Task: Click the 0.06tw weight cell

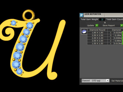Action: pos(118,41)
